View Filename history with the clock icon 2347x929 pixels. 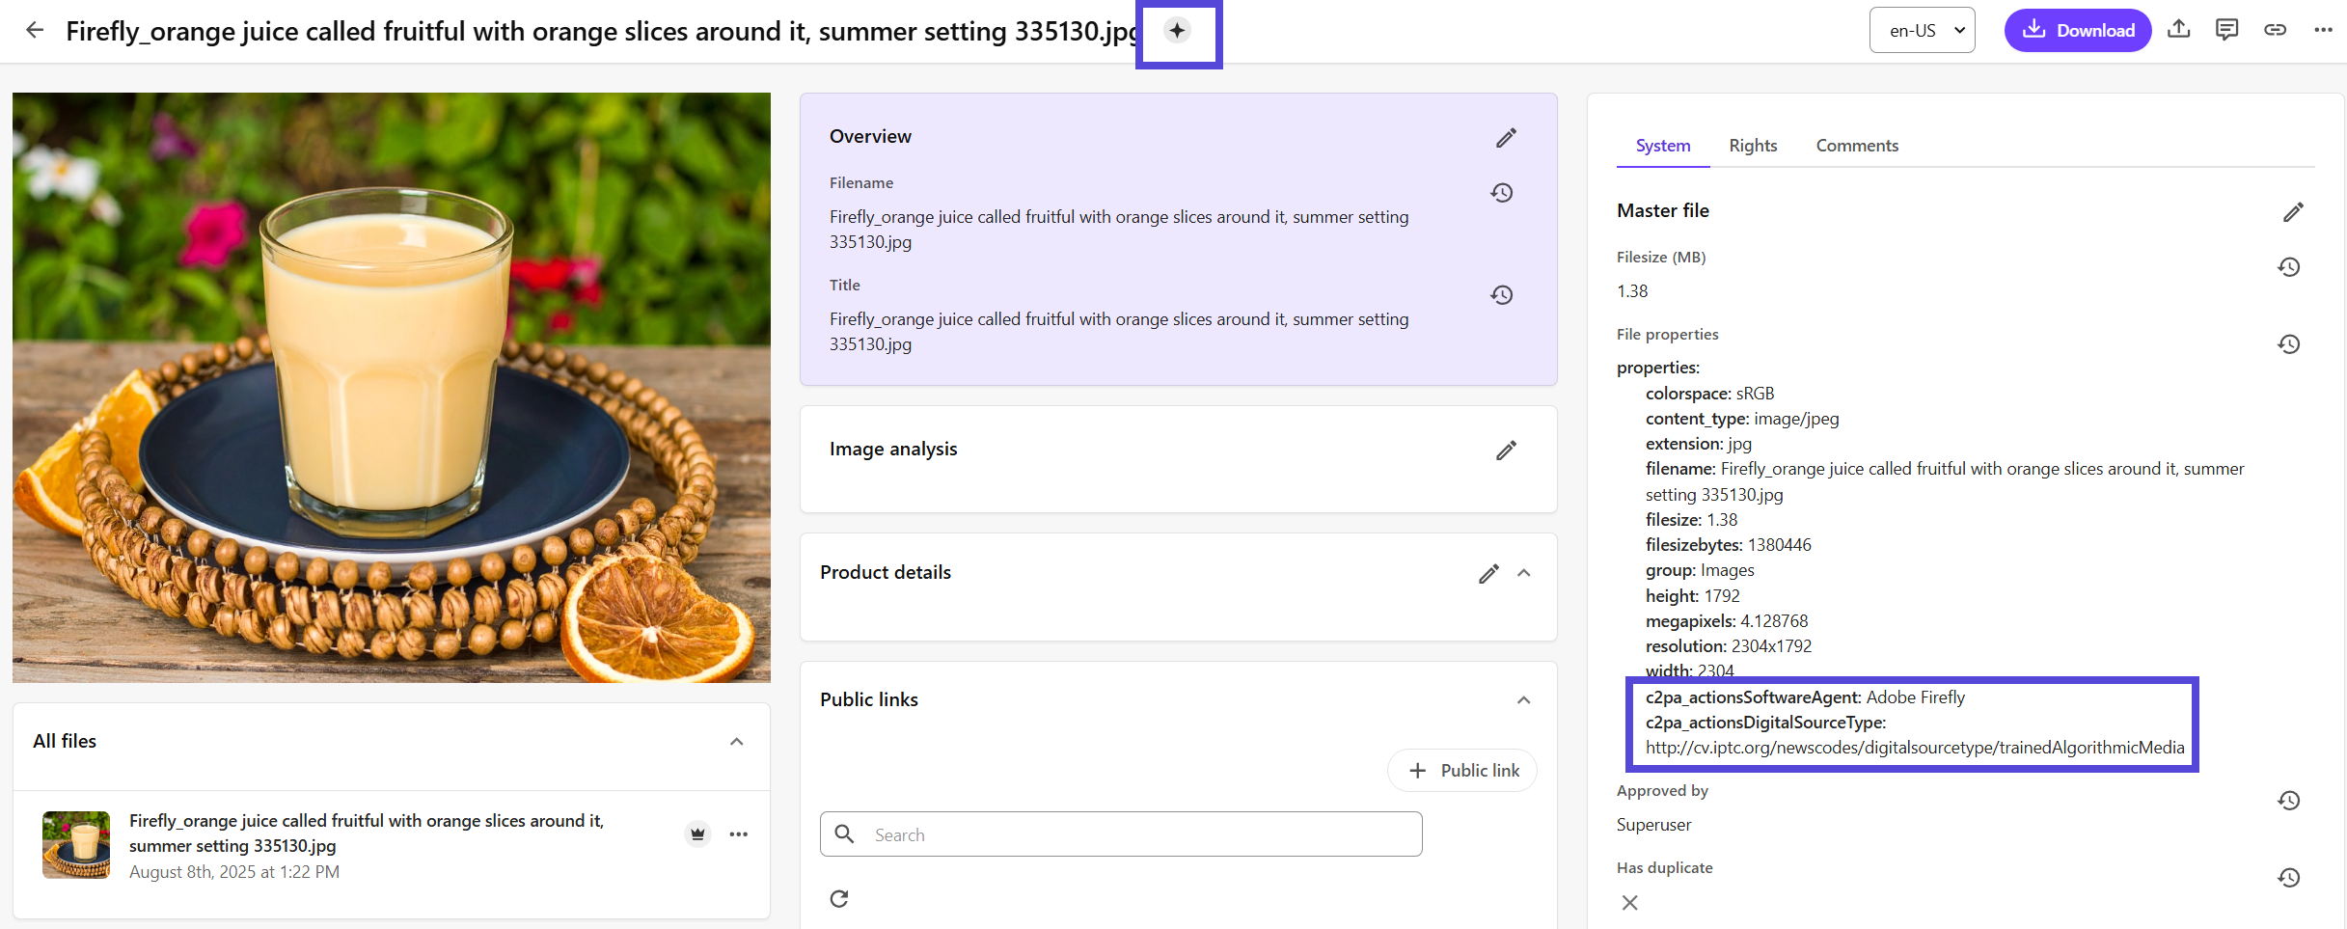click(1502, 193)
